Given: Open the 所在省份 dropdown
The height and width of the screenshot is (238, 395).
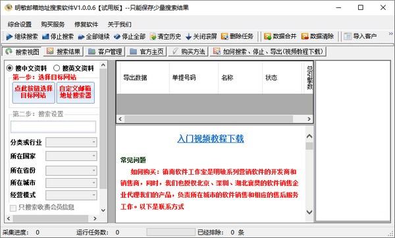Looking at the screenshot, I should (x=71, y=171).
